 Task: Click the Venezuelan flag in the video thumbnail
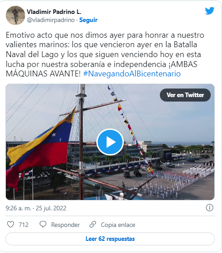pyautogui.click(x=40, y=145)
